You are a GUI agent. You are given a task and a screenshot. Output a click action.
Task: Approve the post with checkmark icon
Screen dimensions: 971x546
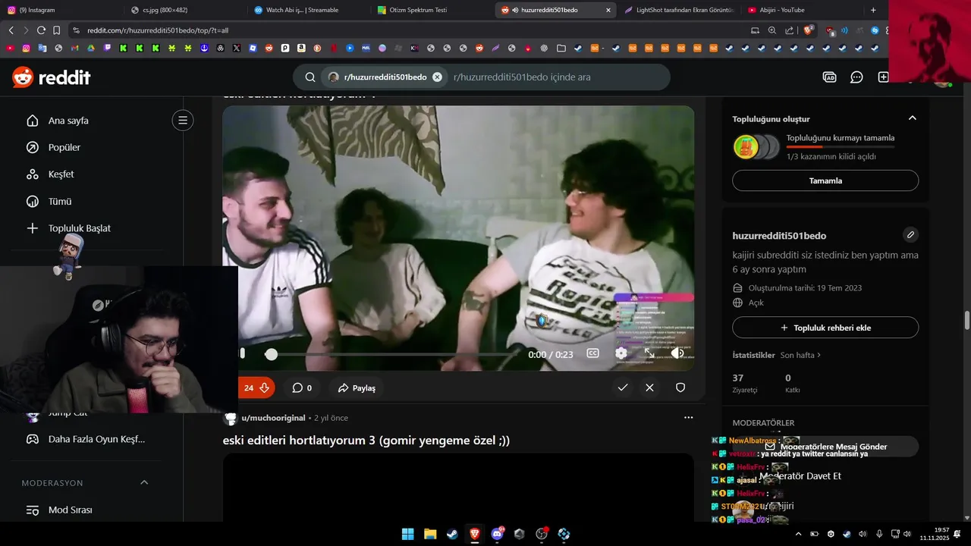coord(623,388)
